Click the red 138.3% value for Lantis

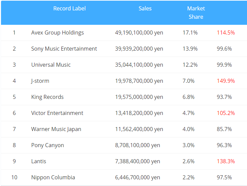click(x=226, y=161)
